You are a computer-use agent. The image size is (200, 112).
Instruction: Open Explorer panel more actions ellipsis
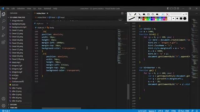point(28,13)
